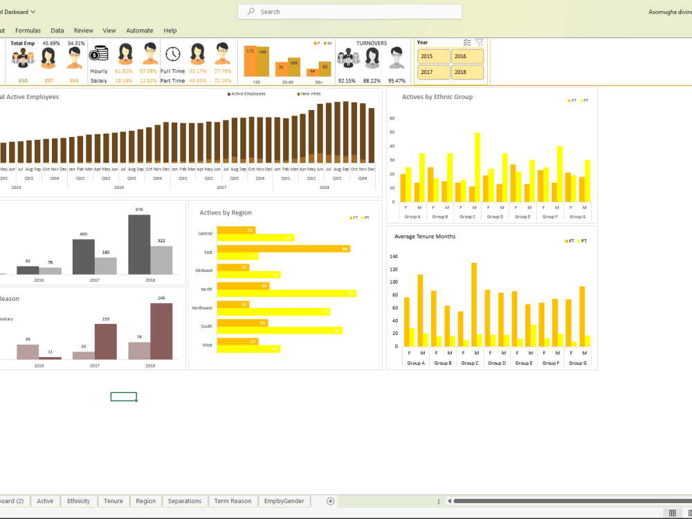Click the clock icon above Full Time

(173, 54)
